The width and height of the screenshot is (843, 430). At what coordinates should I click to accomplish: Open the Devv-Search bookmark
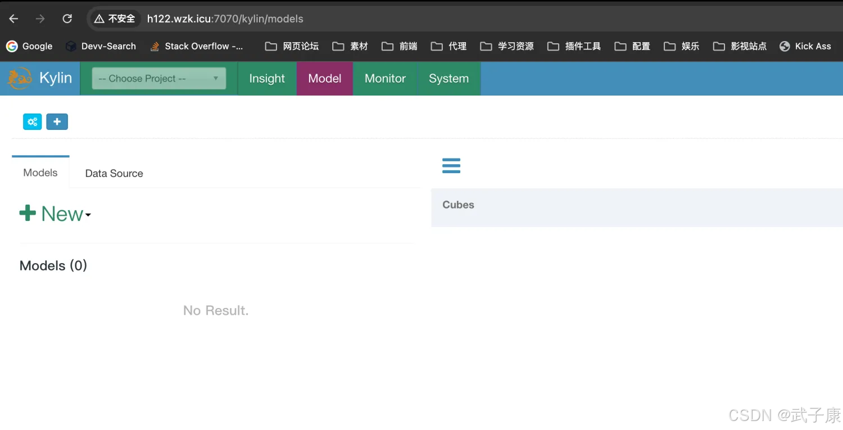101,46
